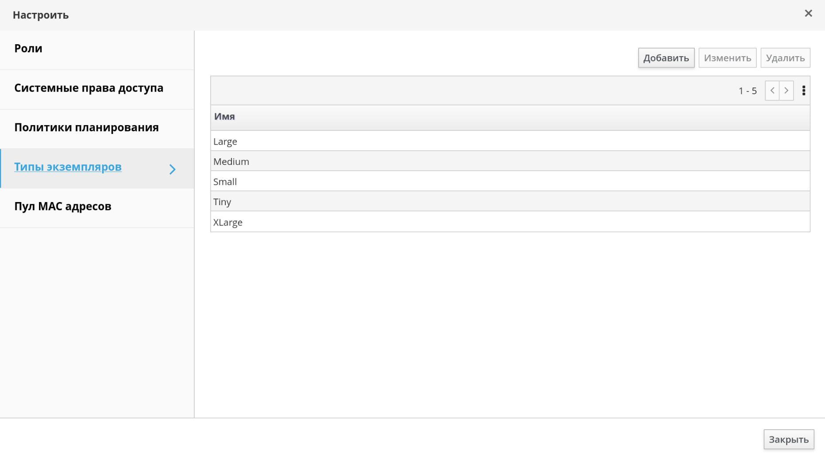Open Системные права доступа section

(x=89, y=88)
